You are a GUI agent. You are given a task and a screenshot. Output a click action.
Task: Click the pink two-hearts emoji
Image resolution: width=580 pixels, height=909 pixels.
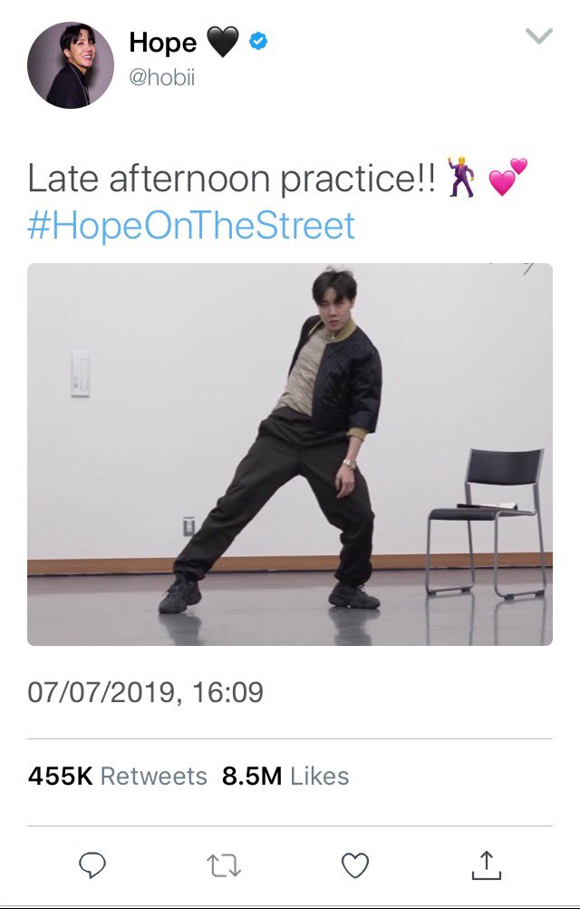[508, 176]
